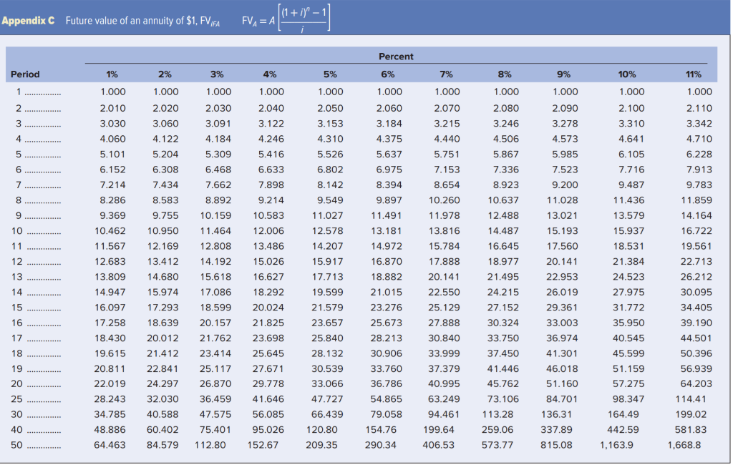Image resolution: width=733 pixels, height=465 pixels.
Task: Click the value 28.213 cell
Action: click(x=386, y=338)
